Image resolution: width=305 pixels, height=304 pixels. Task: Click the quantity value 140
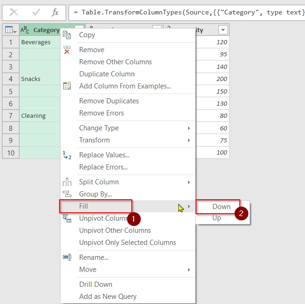coord(222,67)
